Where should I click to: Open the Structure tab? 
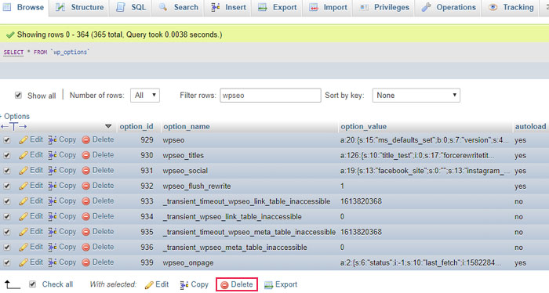(x=79, y=7)
